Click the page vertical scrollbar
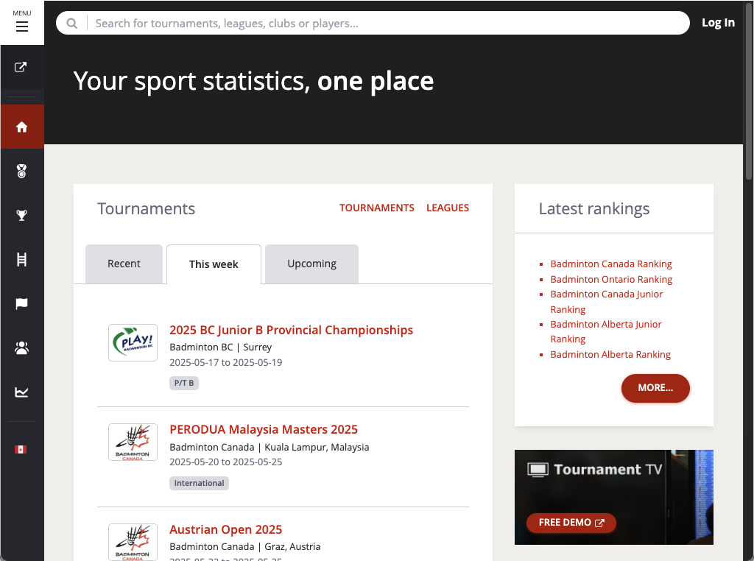The image size is (754, 561). (749, 91)
